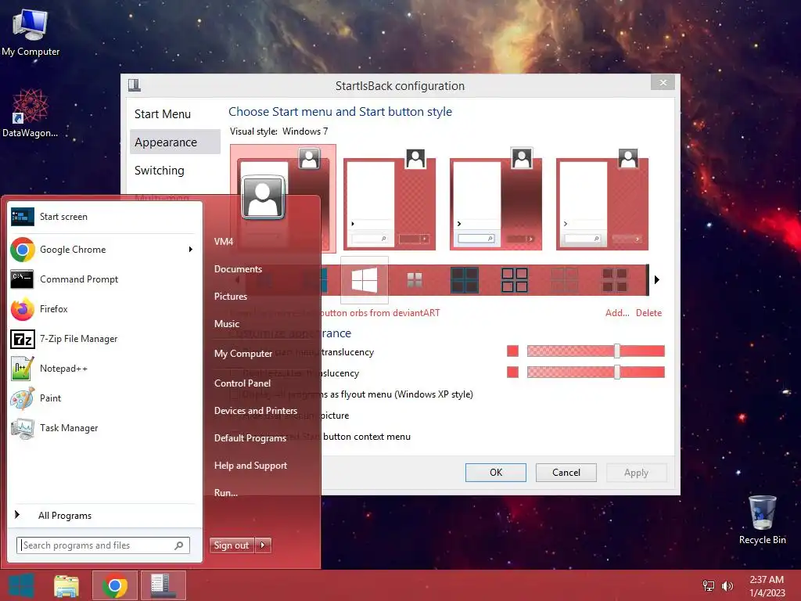Open VM4 user folder in Start menu
Screen dimensions: 801x601
pyautogui.click(x=224, y=242)
